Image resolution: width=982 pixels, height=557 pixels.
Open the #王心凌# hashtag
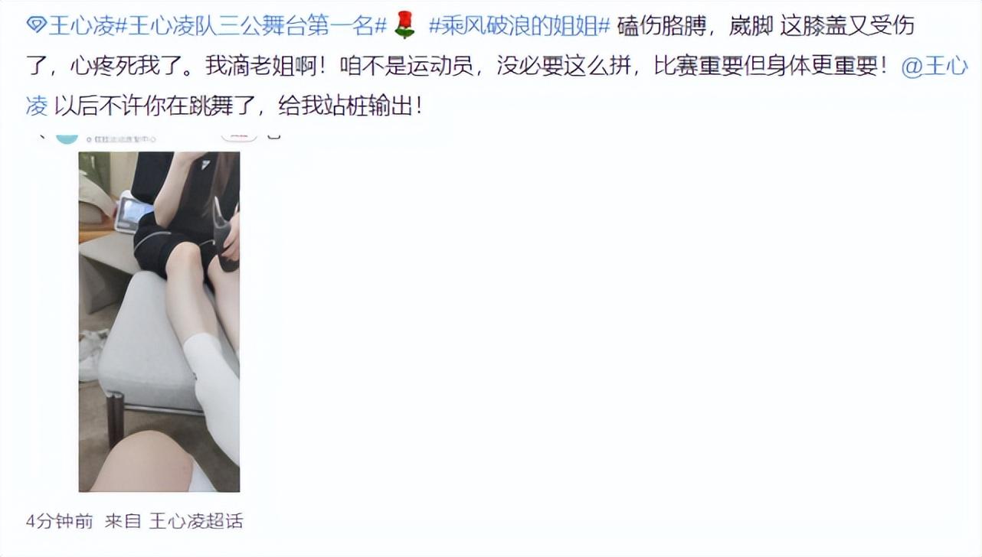(x=83, y=27)
